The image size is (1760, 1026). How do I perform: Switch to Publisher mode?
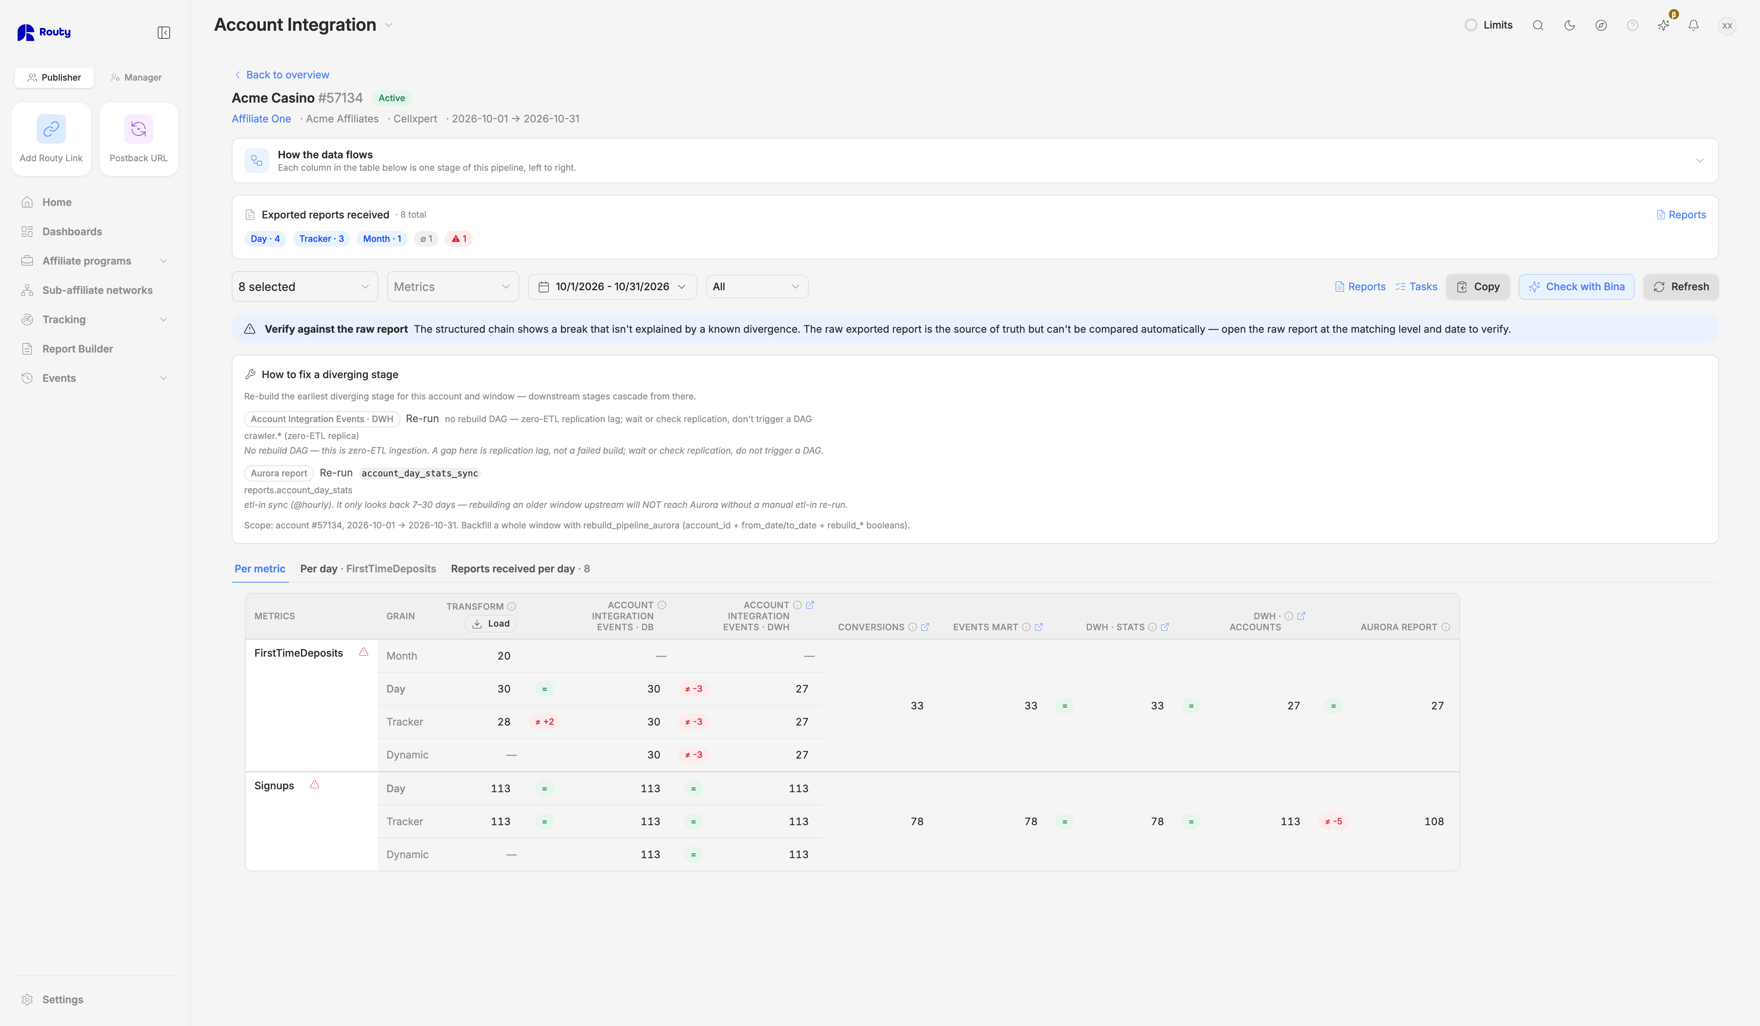click(54, 77)
